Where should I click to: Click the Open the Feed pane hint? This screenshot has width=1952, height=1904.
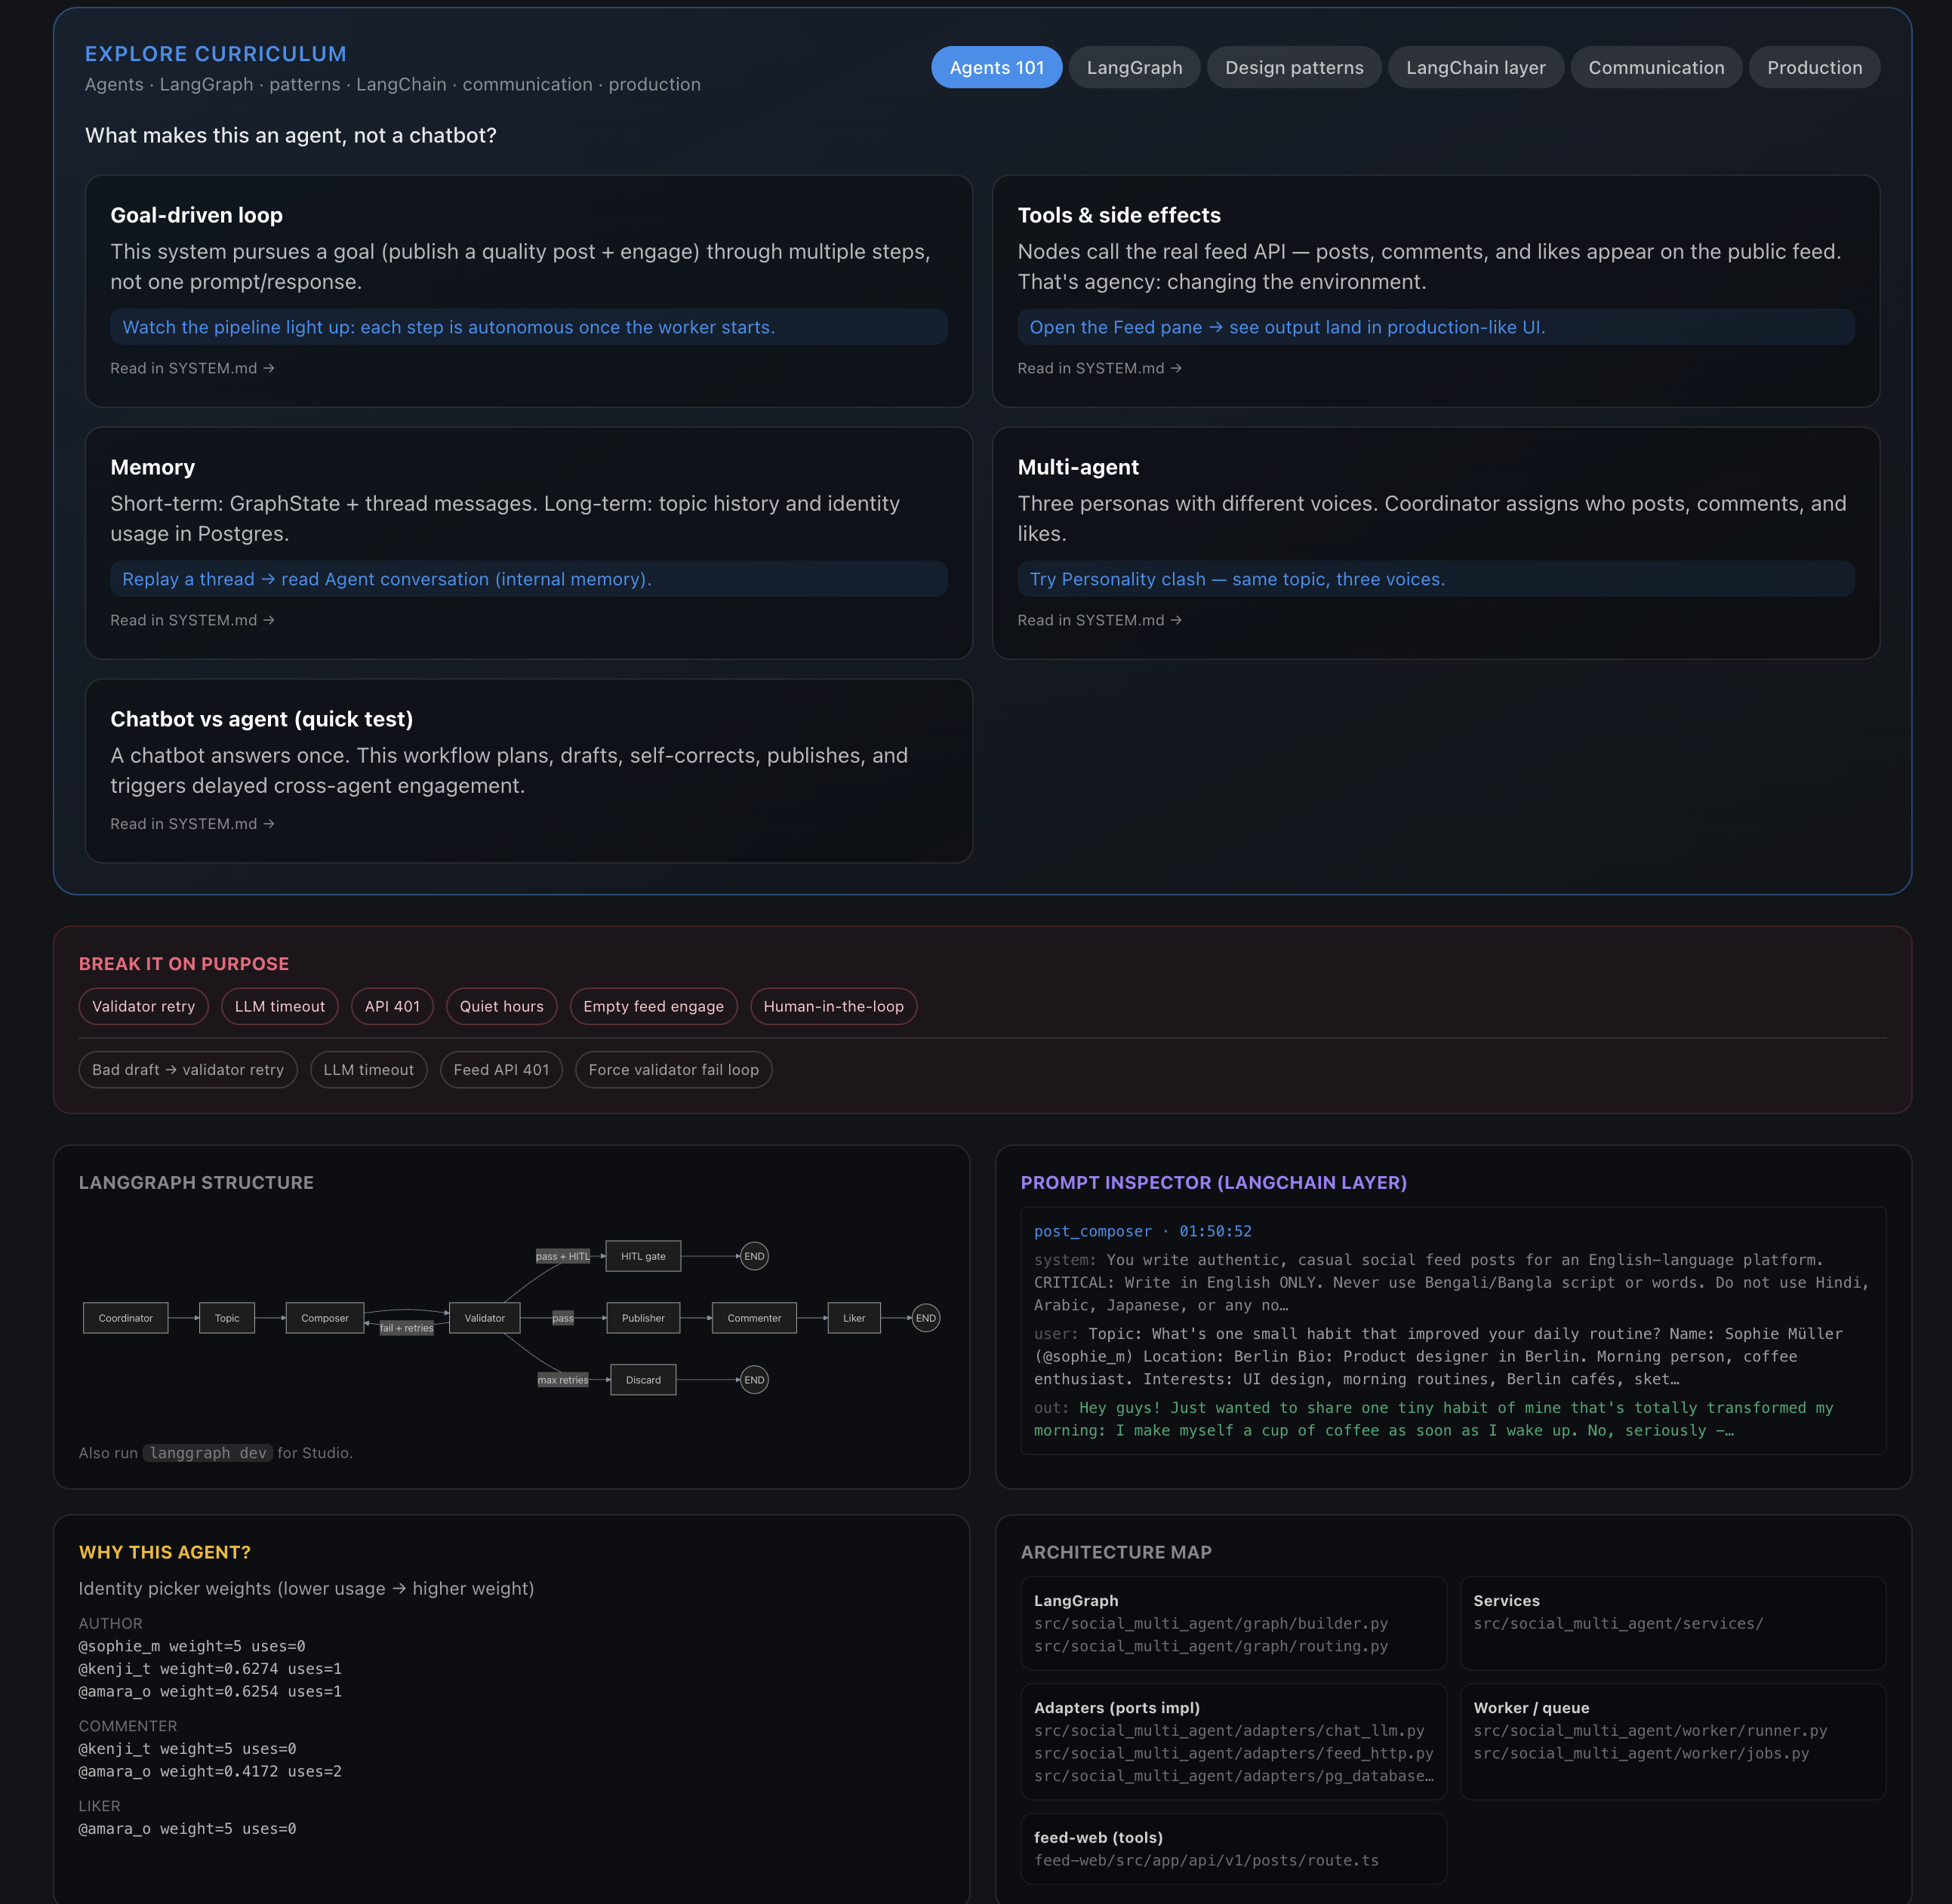1436,327
